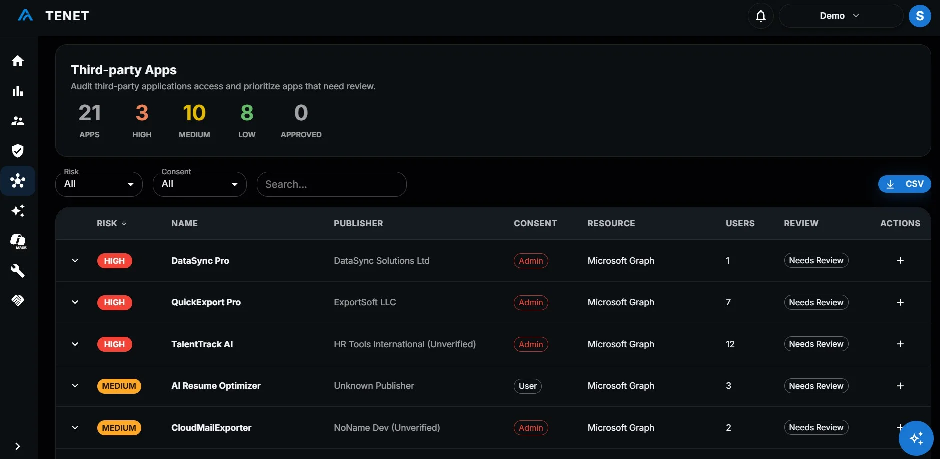The width and height of the screenshot is (940, 459).
Task: Add action for TalentTrack AI
Action: (900, 344)
